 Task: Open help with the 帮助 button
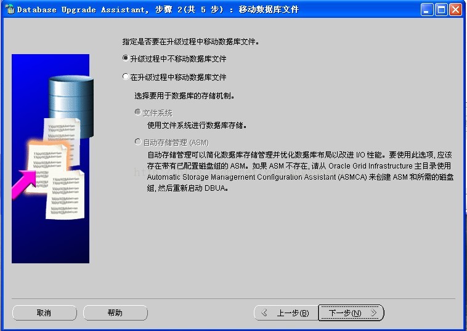tap(115, 313)
